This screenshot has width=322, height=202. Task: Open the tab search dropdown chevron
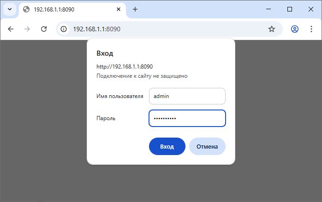pos(9,9)
